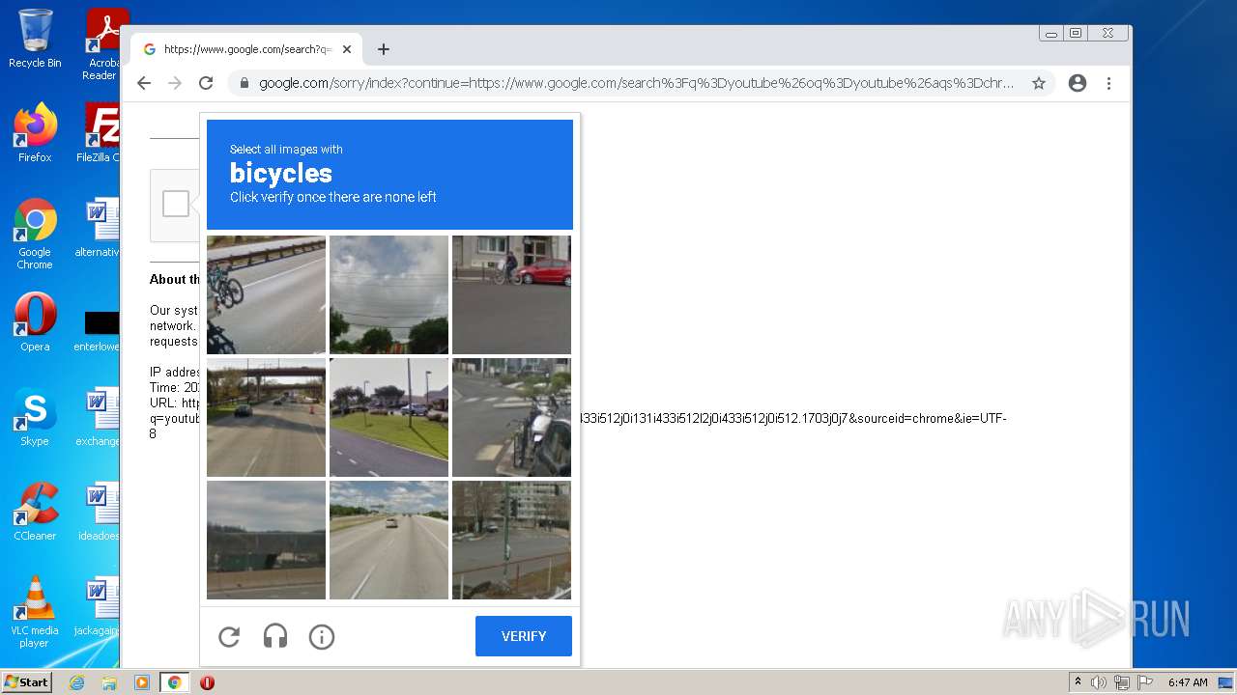This screenshot has height=695, width=1237.
Task: Open Windows Explorer folder in taskbar
Action: pos(109,682)
